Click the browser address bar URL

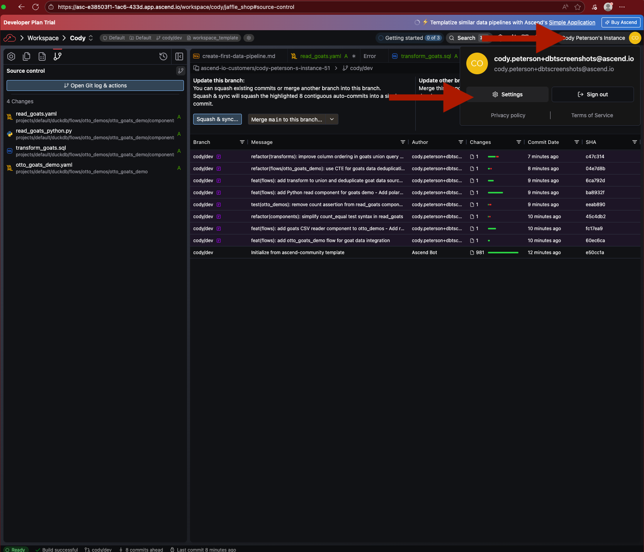(x=176, y=7)
